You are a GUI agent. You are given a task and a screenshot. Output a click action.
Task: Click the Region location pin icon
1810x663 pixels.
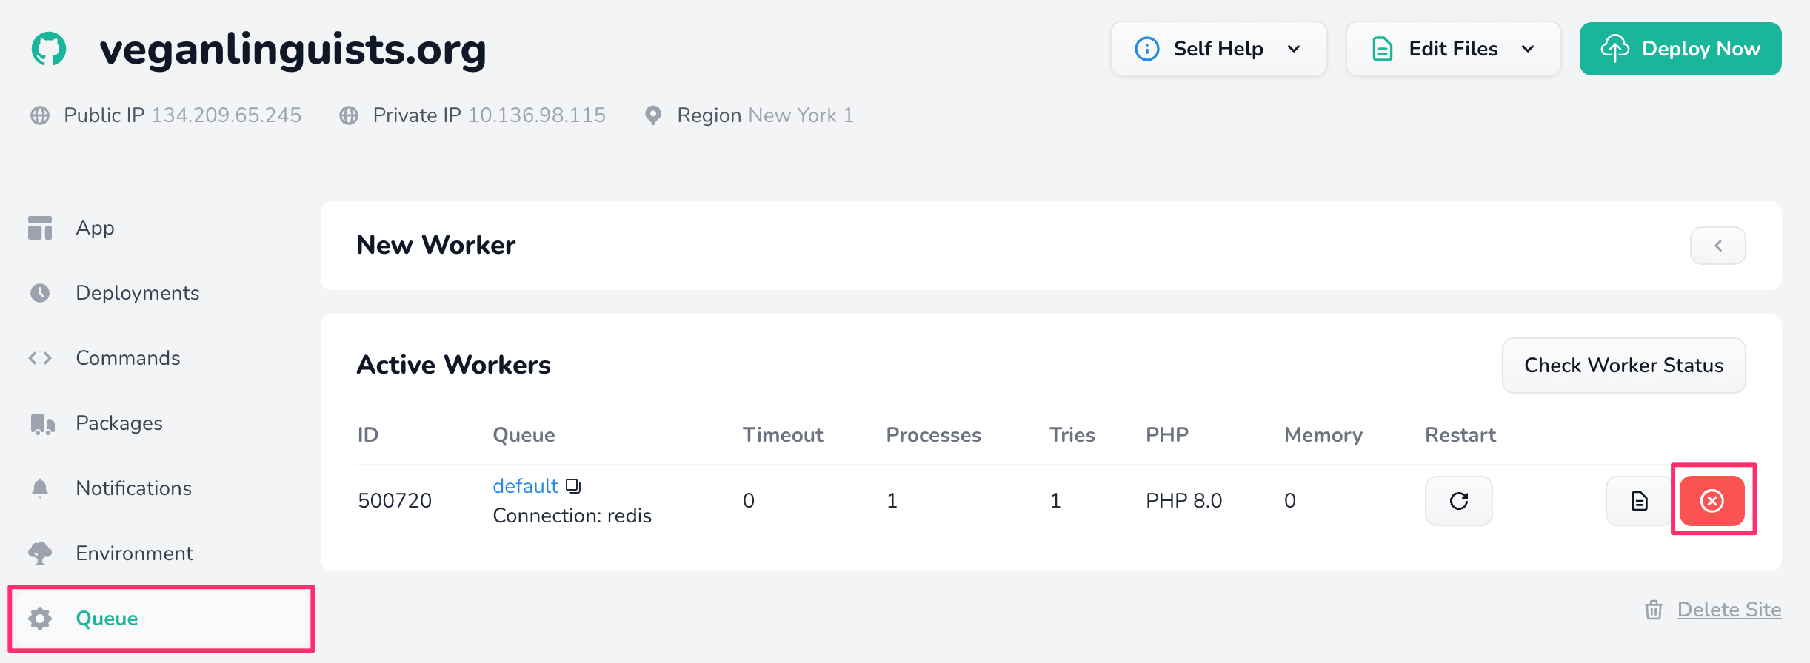tap(652, 115)
